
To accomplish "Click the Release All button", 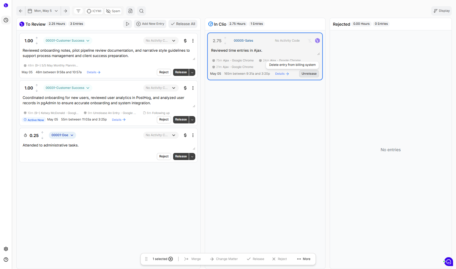I will [x=183, y=24].
